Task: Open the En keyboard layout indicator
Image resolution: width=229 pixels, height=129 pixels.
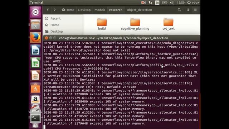Action: coord(157,3)
